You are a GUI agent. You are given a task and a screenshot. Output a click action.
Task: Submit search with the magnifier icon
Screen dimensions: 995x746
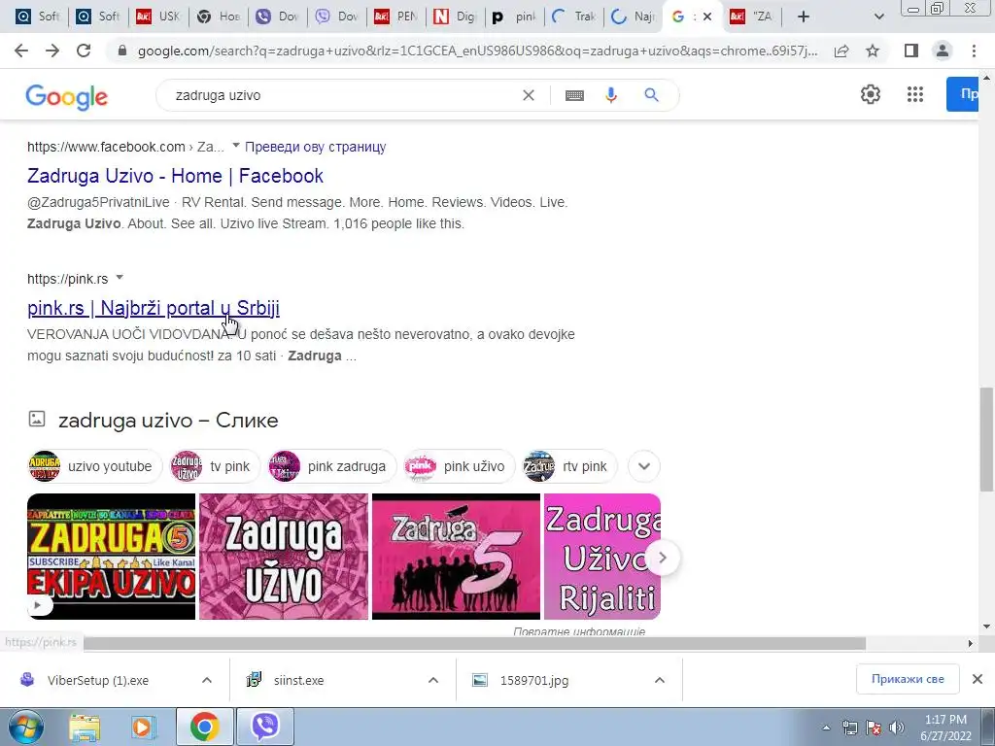coord(651,95)
